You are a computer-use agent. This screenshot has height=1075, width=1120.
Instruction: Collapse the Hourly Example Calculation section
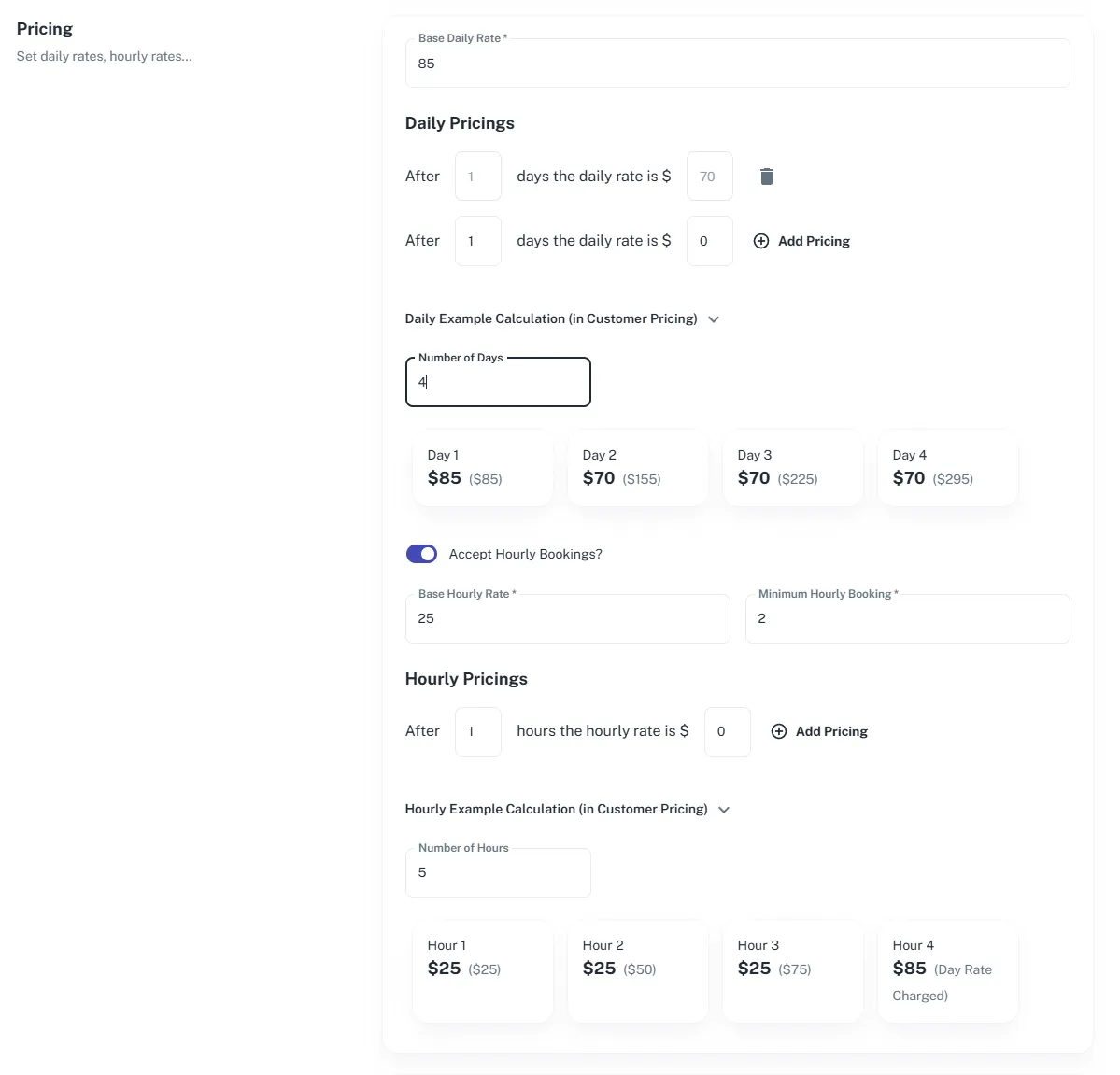pyautogui.click(x=724, y=810)
